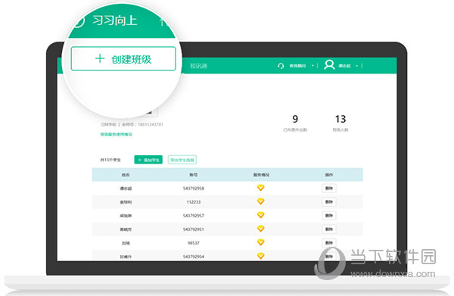Screen dimensions: 454x296
Task: Delete the student with account 112233
Action: click(x=329, y=202)
